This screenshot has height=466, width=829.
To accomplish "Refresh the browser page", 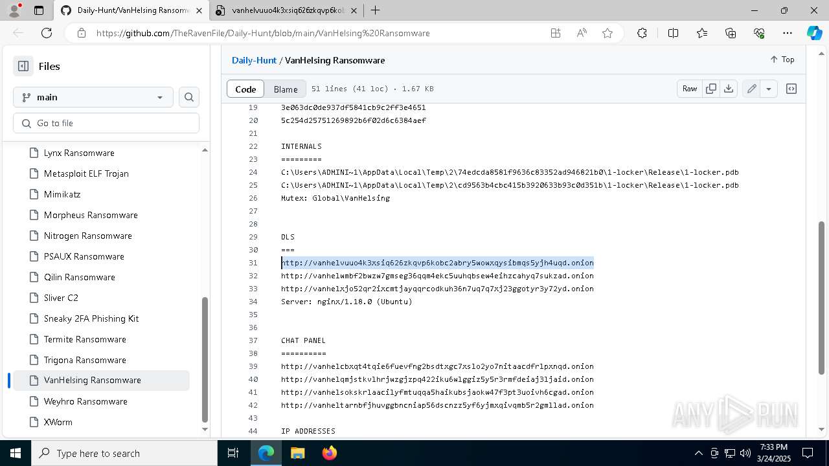I will (47, 33).
